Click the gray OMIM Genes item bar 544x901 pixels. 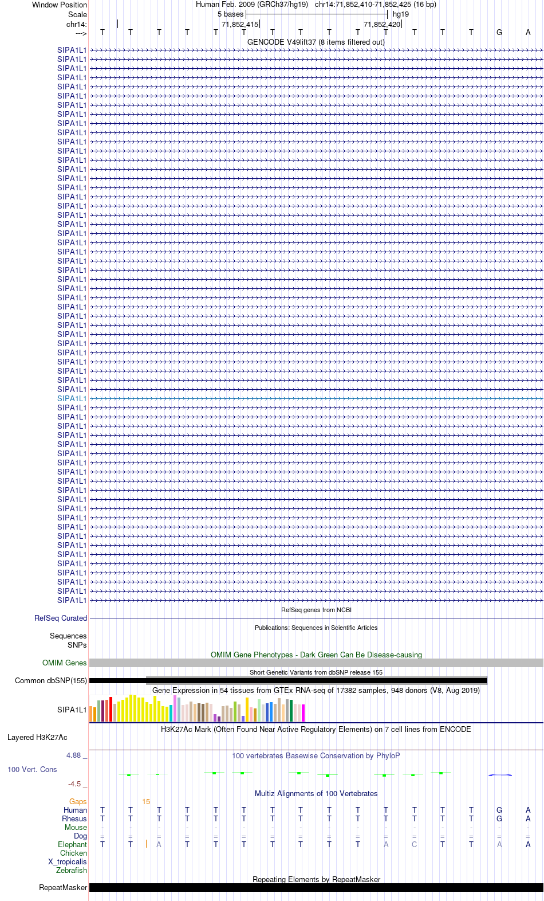point(316,663)
